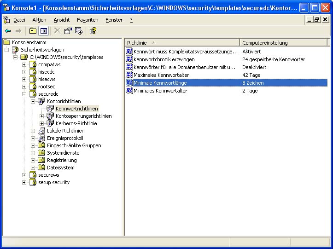This screenshot has width=333, height=249.
Task: Click the Export list toolbar icon
Action: pos(79,31)
